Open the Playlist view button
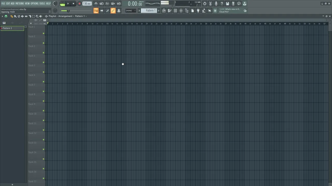 tap(164, 11)
